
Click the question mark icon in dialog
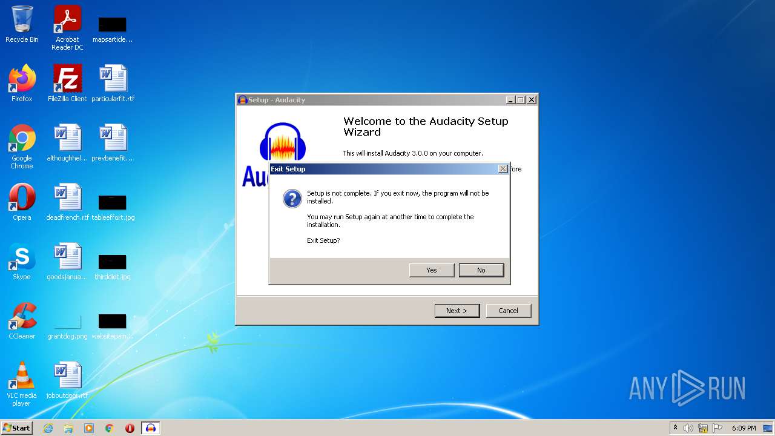point(292,199)
